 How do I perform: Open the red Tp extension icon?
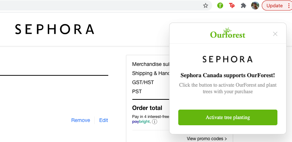pyautogui.click(x=231, y=5)
